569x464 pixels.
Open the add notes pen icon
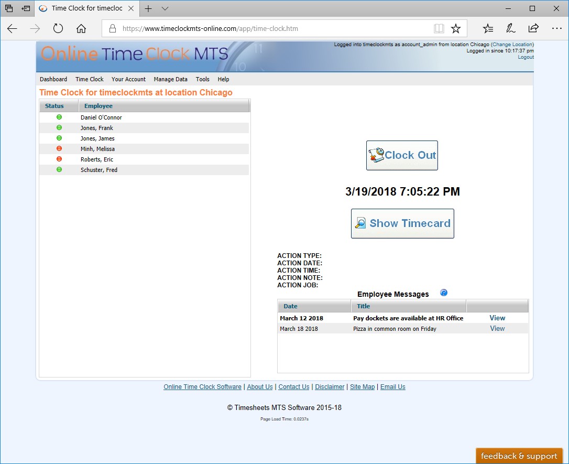click(510, 28)
